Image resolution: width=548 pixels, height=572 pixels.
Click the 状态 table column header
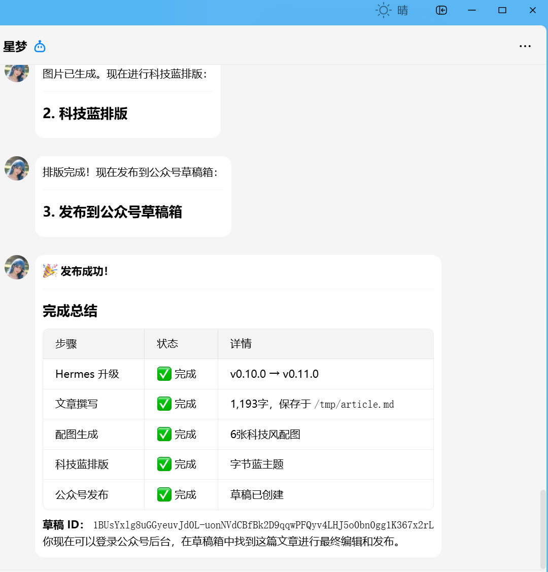coord(167,344)
